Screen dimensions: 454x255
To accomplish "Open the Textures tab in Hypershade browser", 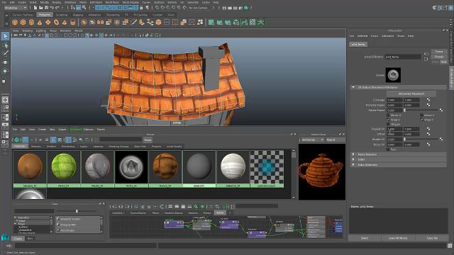I will 36,147.
